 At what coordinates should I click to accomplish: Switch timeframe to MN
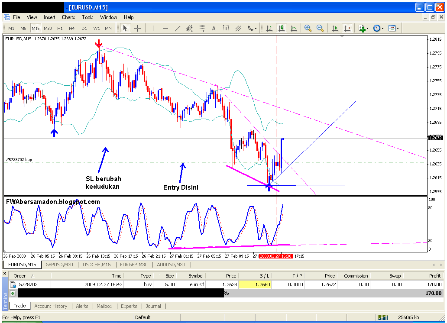click(108, 28)
